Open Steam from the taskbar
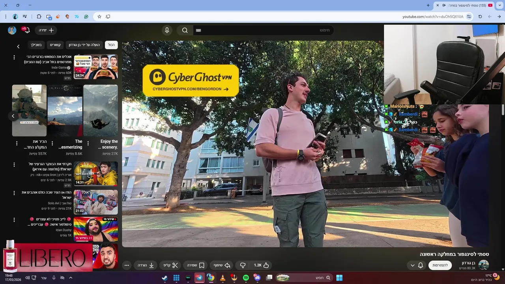 (x=165, y=278)
